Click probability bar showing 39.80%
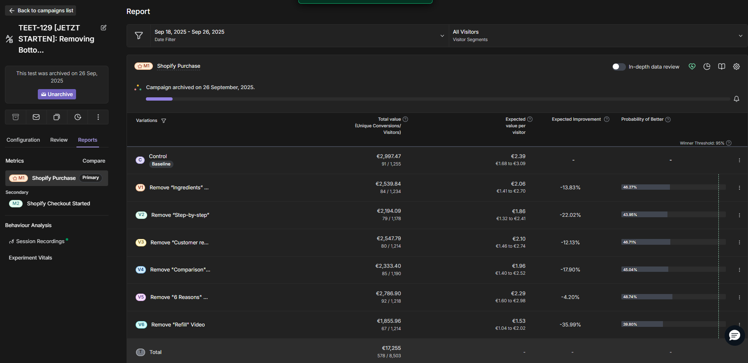 673,324
